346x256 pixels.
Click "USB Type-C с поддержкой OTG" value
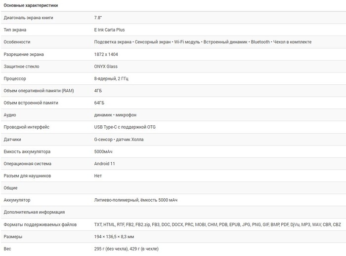pos(125,127)
